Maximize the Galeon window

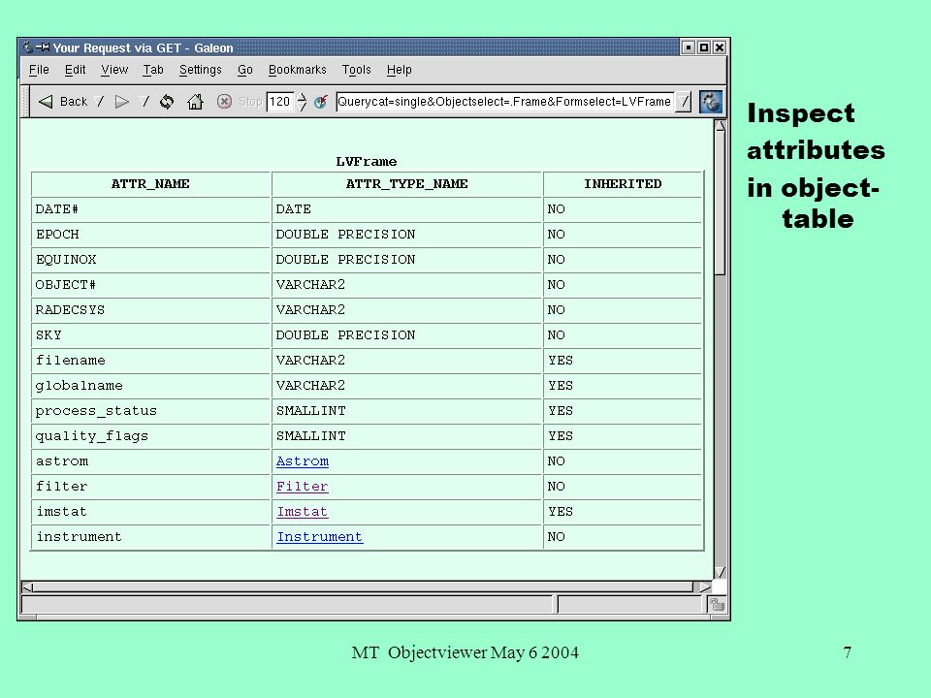click(x=704, y=48)
